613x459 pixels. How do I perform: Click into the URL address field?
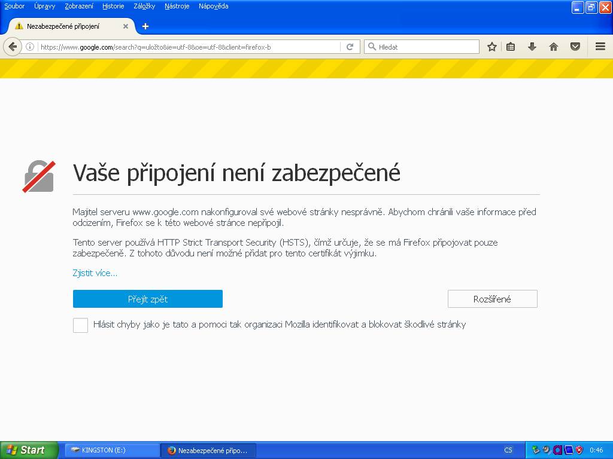tap(189, 47)
